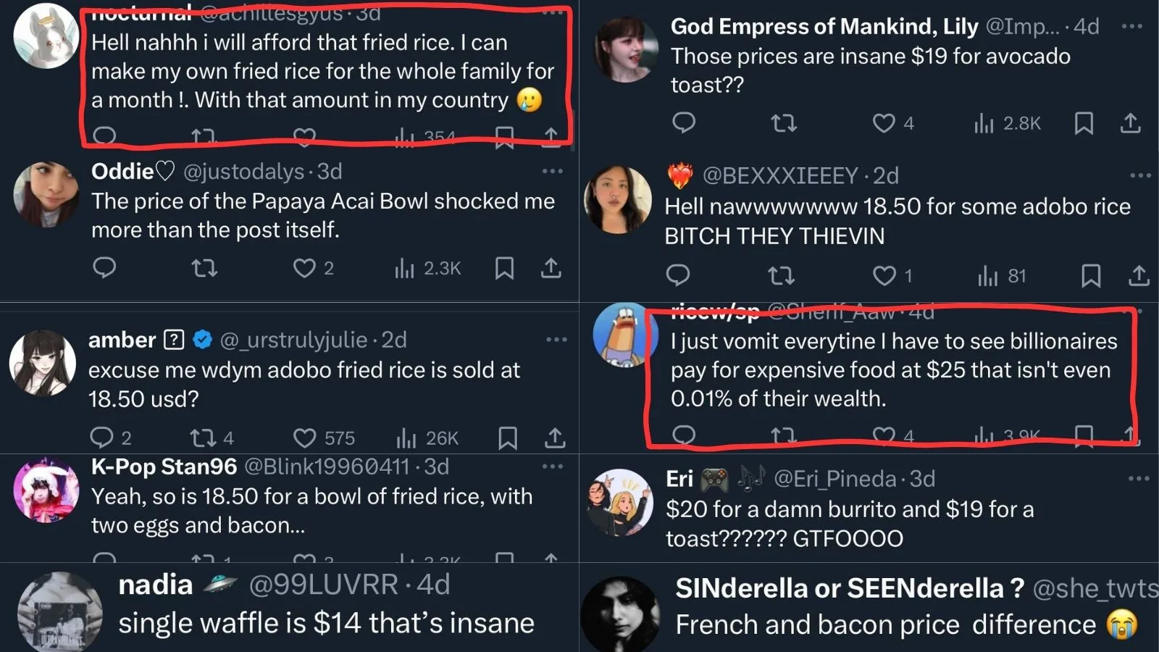This screenshot has width=1159, height=652.
Task: Retweet the $19 avocado toast tweet
Action: point(784,123)
